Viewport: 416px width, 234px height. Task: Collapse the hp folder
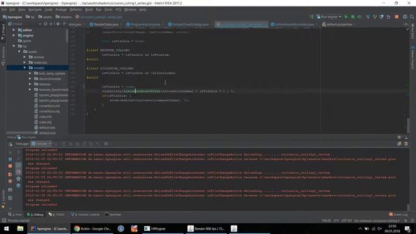(x=14, y=46)
